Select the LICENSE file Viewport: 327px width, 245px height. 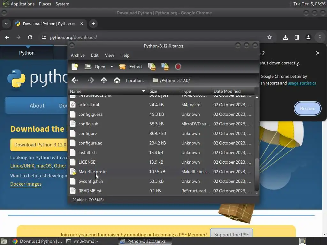[x=161, y=162]
